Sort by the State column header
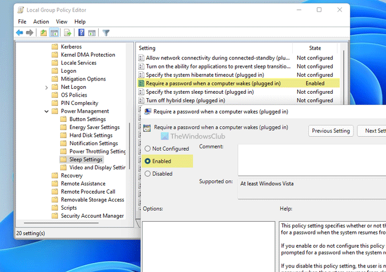Image resolution: width=386 pixels, height=272 pixels. pyautogui.click(x=315, y=48)
